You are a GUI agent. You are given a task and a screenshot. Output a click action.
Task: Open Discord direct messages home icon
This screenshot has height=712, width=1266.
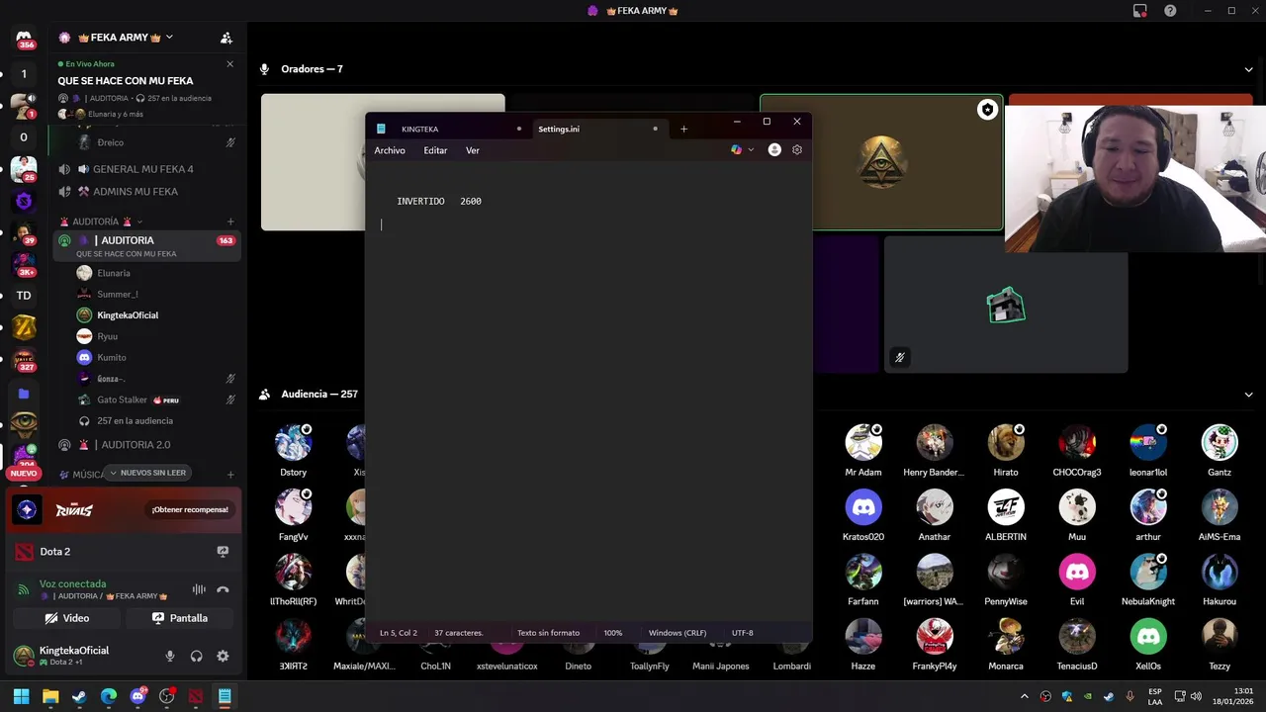click(x=24, y=38)
